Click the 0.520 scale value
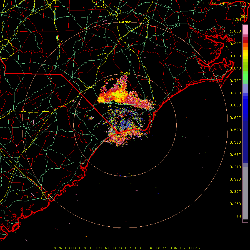Image resolution: width=250 pixels, height=250 pixels. click(x=235, y=142)
